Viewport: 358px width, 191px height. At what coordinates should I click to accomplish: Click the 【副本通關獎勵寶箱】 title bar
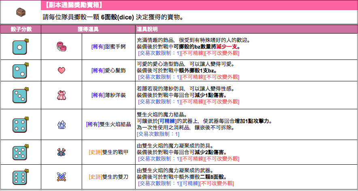[199, 5]
